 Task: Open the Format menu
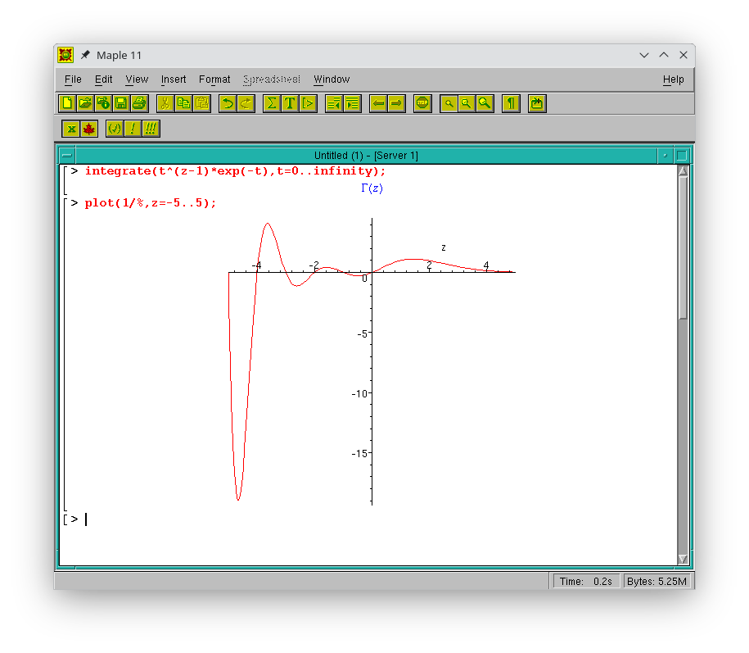tap(214, 79)
